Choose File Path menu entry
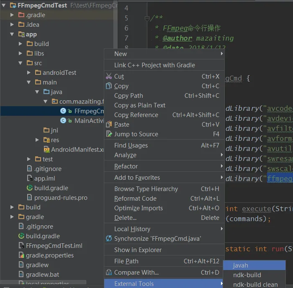 164,261
